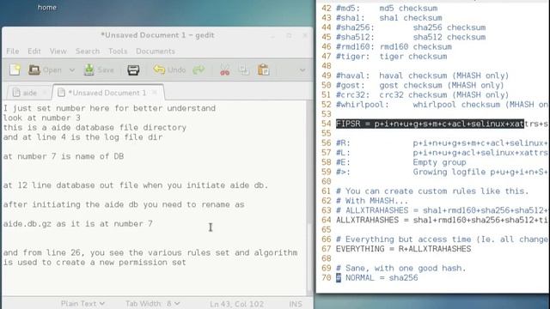Open the File menu in gedit
Screen dimensions: 550x309
pyautogui.click(x=13, y=51)
